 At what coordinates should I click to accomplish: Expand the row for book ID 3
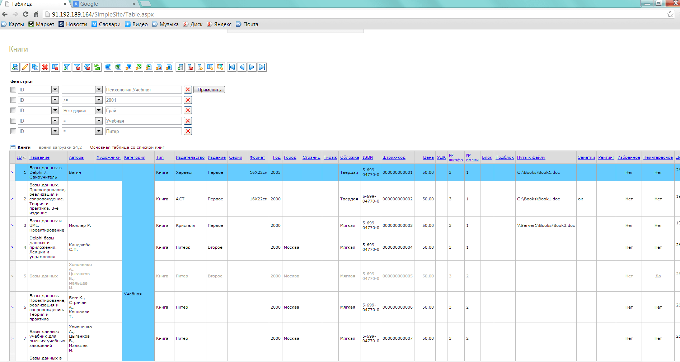pos(12,225)
